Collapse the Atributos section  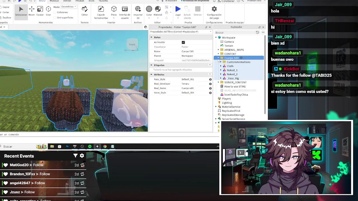pyautogui.click(x=151, y=75)
